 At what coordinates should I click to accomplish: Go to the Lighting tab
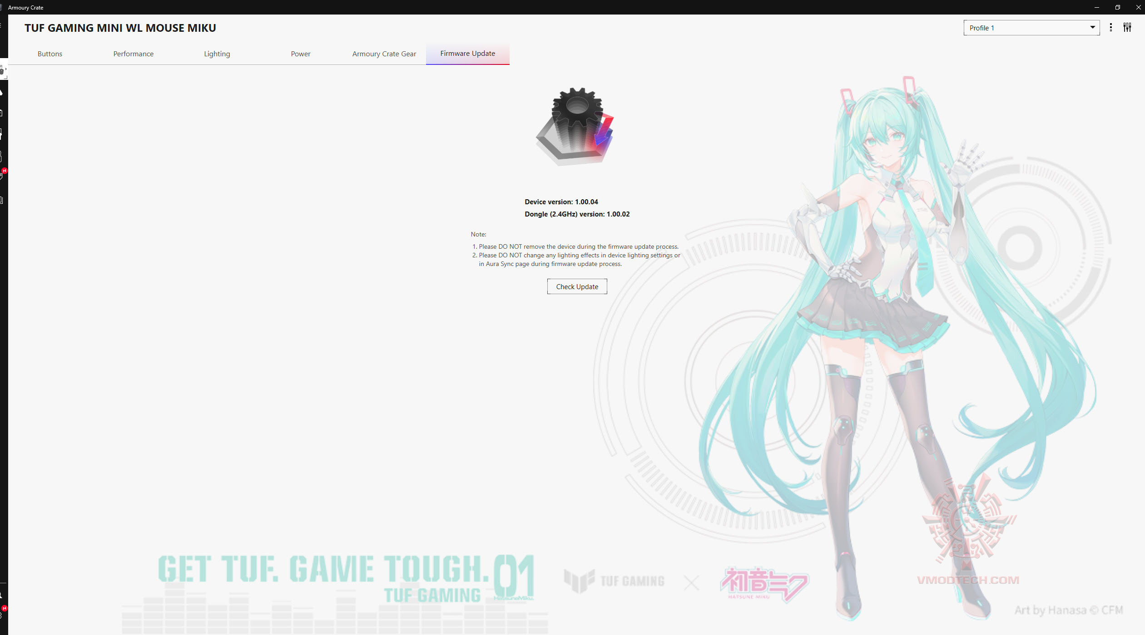click(217, 54)
